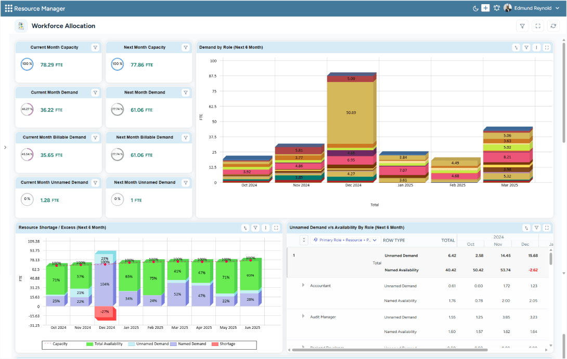
Task: Expand Demand by Role chart fullscreen
Action: click(x=547, y=47)
